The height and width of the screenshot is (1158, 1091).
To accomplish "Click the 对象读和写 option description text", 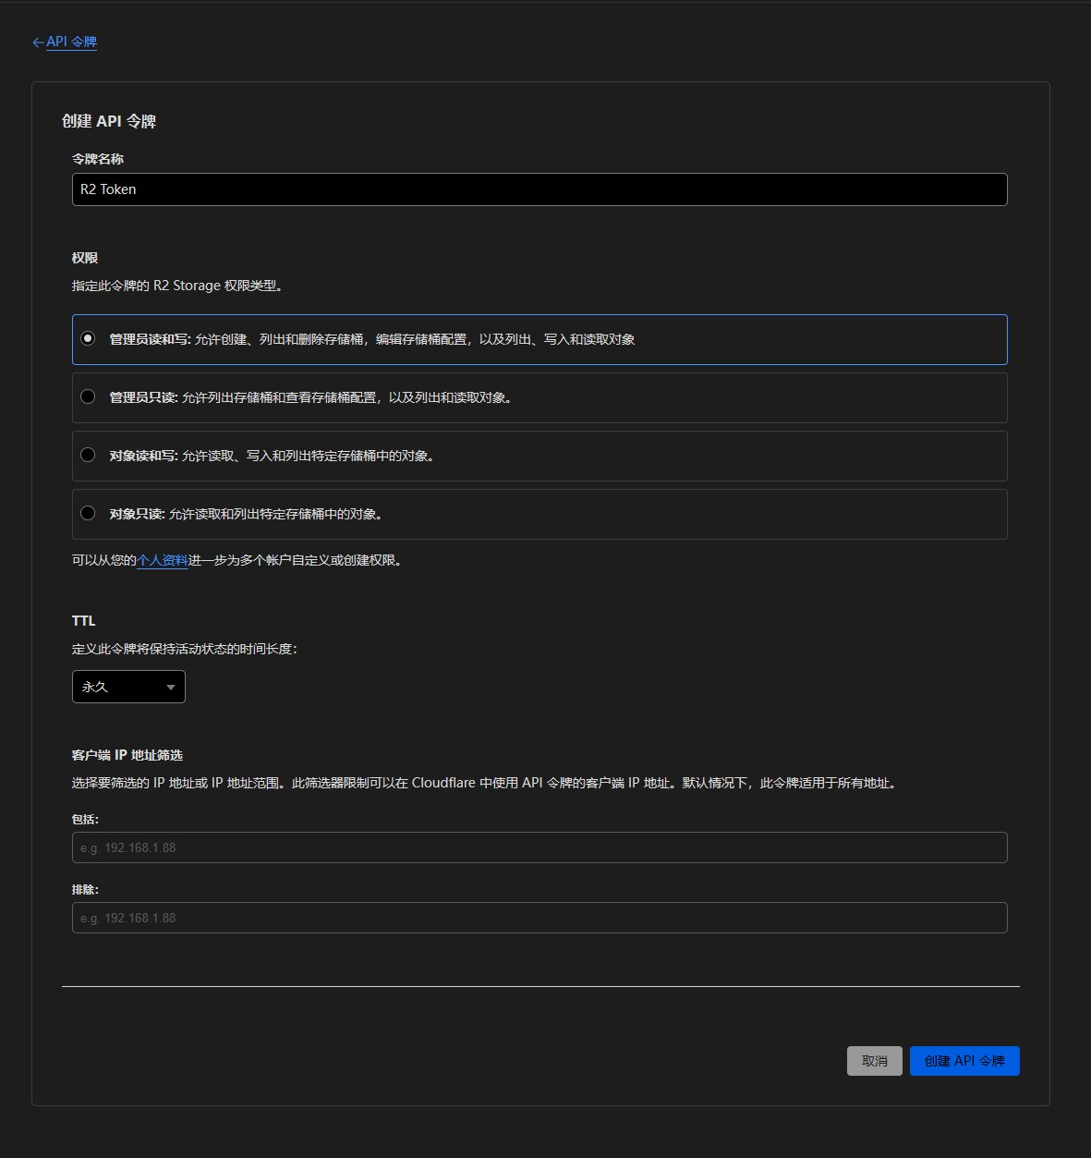I will click(x=308, y=456).
